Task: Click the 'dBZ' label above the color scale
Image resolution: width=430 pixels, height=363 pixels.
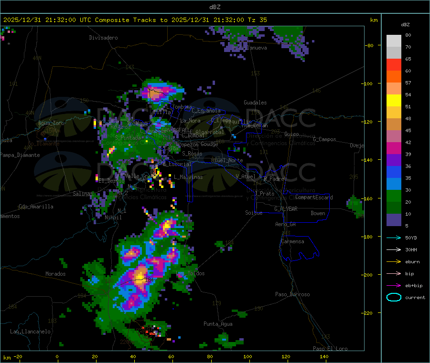Action: pos(405,25)
